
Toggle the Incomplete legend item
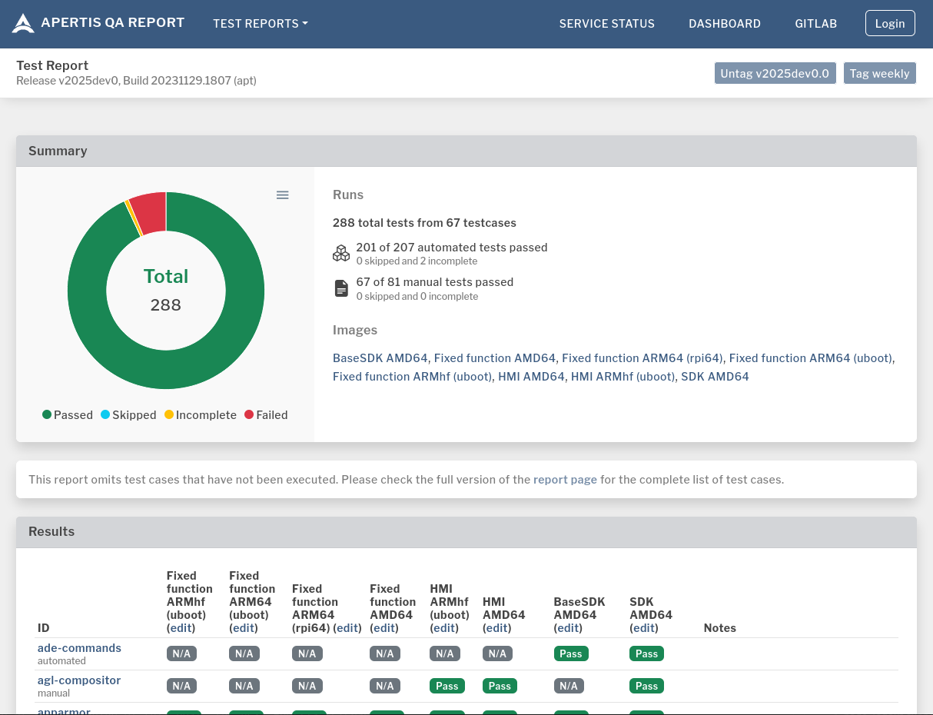pyautogui.click(x=201, y=415)
